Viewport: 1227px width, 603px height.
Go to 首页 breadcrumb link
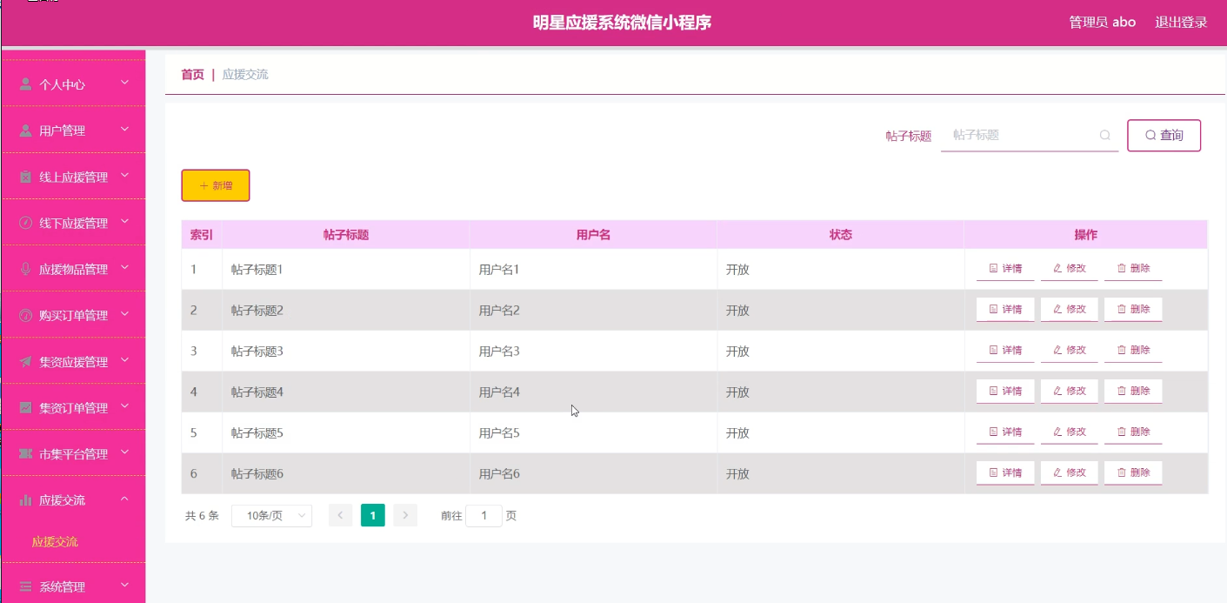tap(192, 74)
